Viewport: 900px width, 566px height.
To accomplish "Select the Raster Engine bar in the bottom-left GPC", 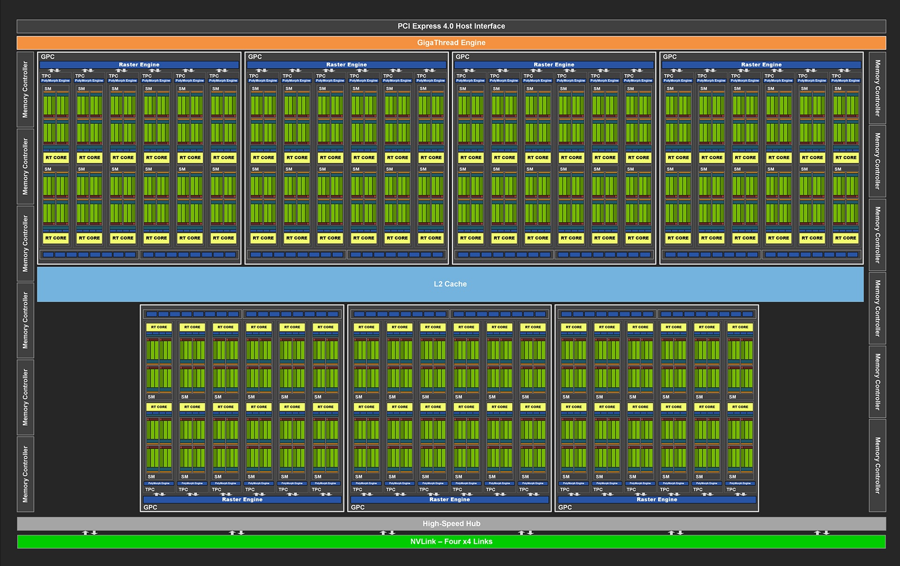I will [x=242, y=499].
